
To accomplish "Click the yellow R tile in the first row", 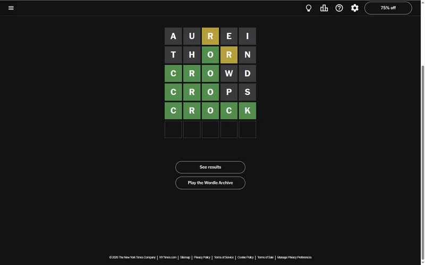I will pyautogui.click(x=210, y=36).
